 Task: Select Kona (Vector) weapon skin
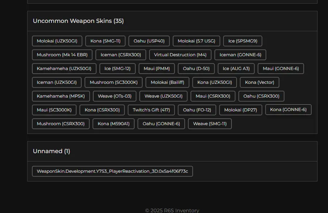pos(259,82)
